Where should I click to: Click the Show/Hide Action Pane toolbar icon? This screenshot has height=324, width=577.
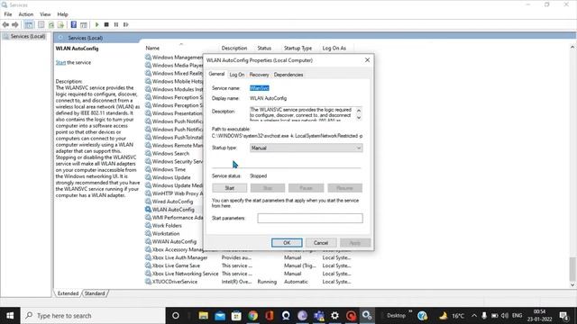pyautogui.click(x=84, y=24)
